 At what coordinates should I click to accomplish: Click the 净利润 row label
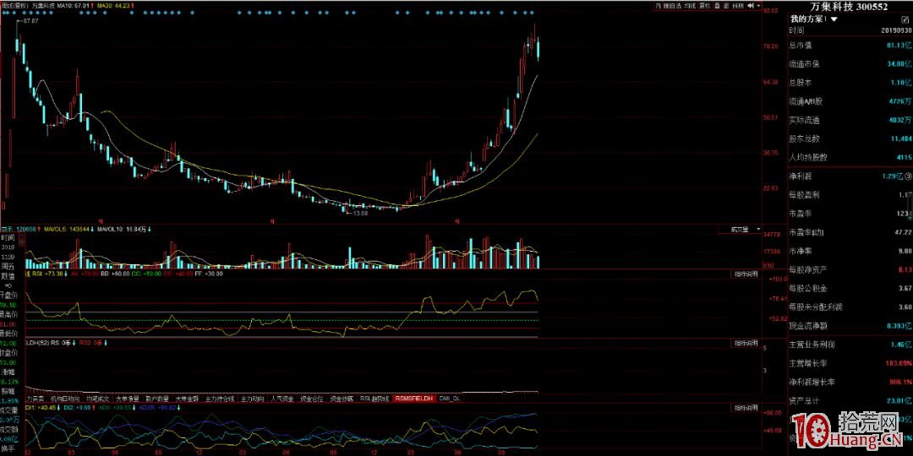801,175
